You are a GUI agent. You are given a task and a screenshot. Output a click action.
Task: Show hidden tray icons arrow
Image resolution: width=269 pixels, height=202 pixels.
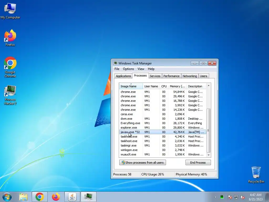(215, 197)
